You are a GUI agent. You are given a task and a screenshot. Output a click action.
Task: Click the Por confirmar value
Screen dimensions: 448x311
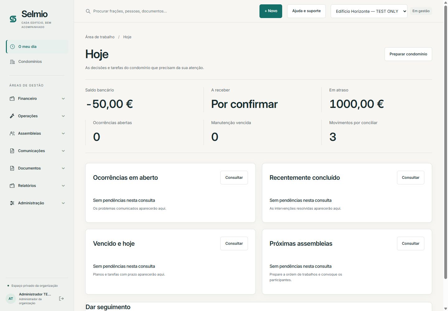point(245,104)
